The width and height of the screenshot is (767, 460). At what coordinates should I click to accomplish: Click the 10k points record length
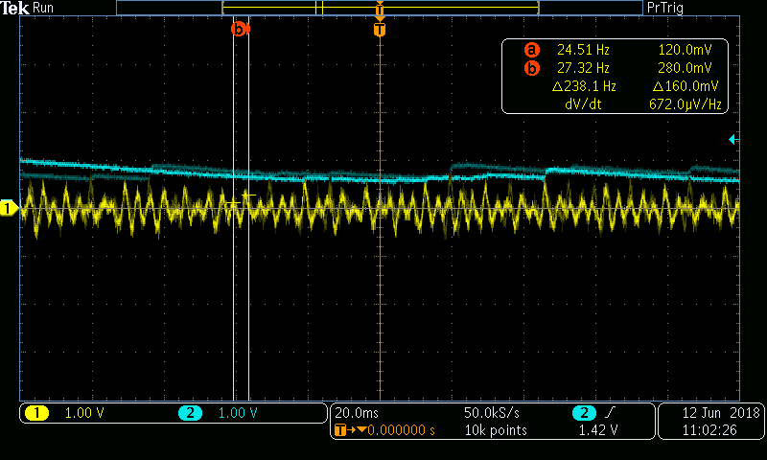(x=495, y=430)
